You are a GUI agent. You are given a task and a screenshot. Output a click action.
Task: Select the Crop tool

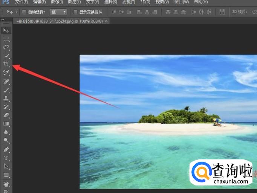(x=6, y=64)
